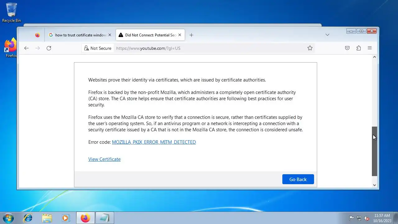Open the Save to Pocket icon

pos(347,48)
